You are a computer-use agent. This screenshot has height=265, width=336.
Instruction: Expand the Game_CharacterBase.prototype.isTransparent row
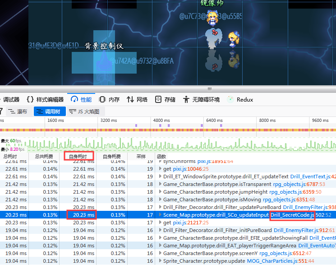[x=160, y=184]
